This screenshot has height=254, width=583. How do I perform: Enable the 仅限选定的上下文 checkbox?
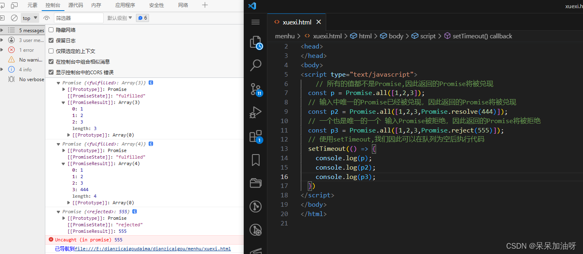pyautogui.click(x=51, y=51)
